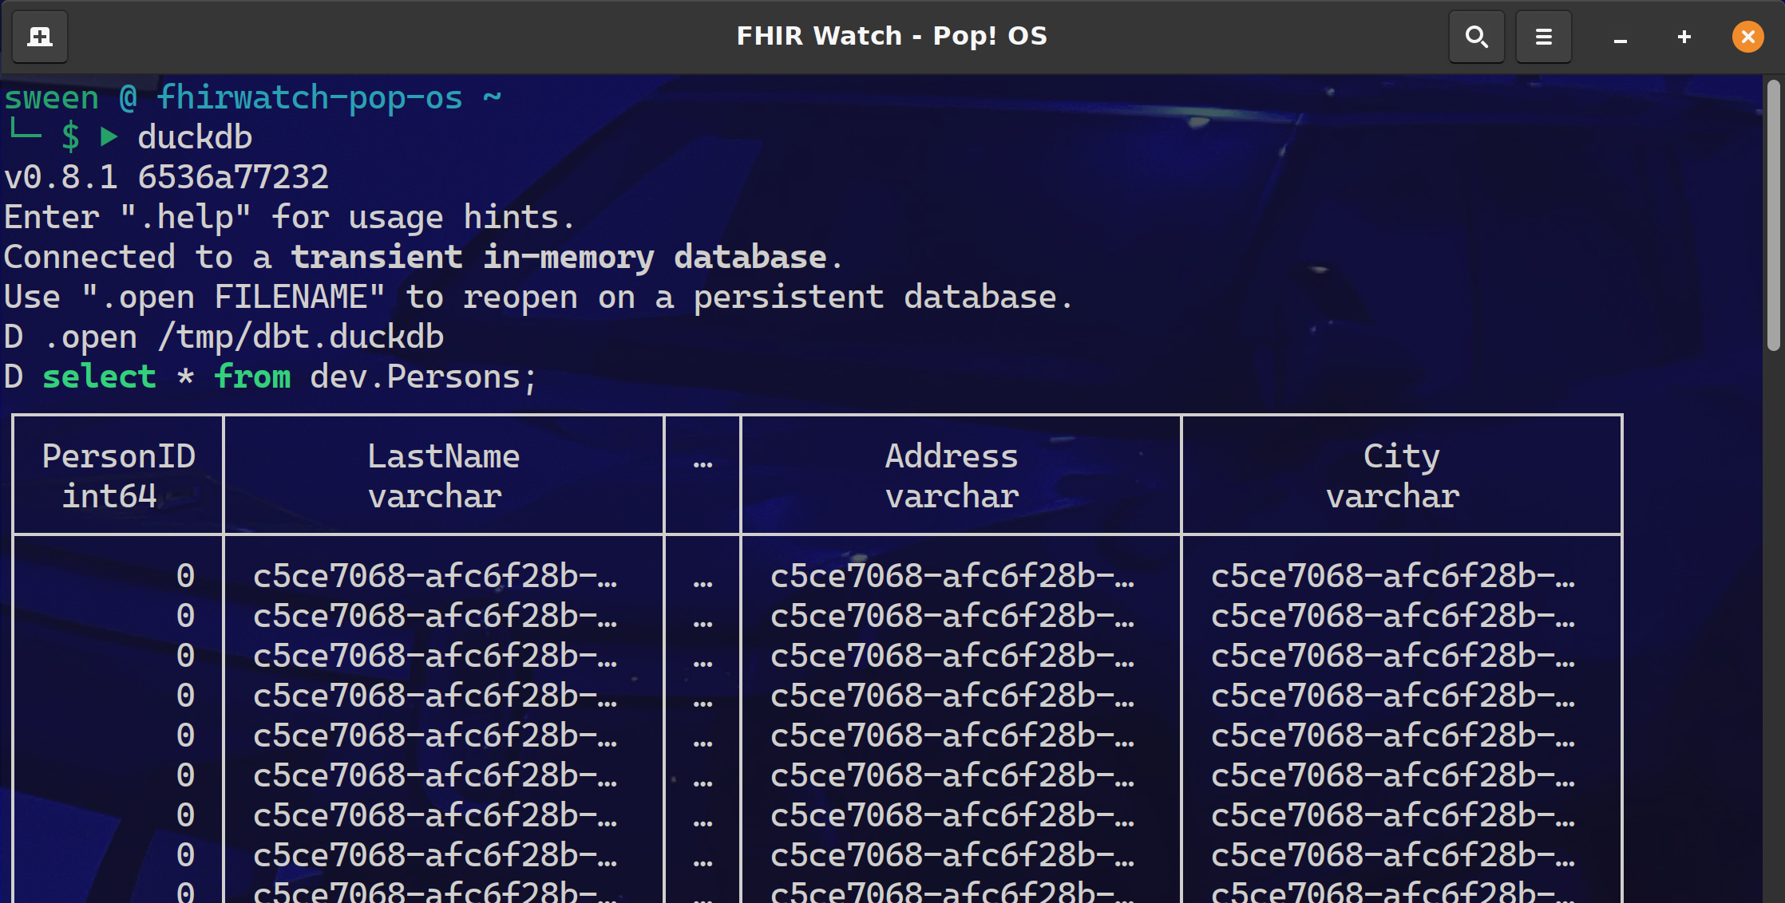The image size is (1785, 903).
Task: Click the City column header
Action: click(1401, 457)
